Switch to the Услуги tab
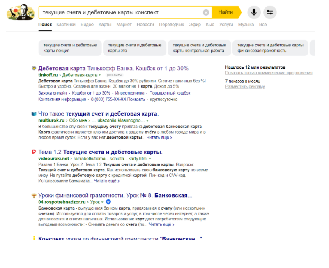 [226, 25]
